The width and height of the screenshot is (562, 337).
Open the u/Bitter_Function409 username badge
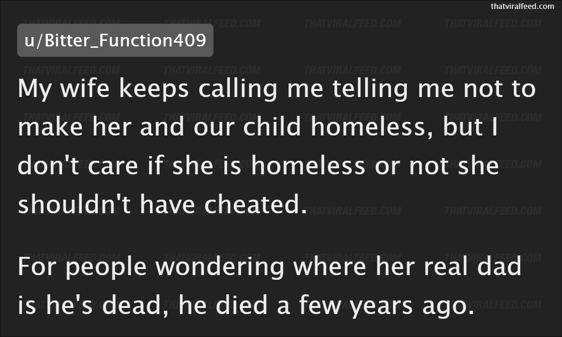tap(115, 40)
